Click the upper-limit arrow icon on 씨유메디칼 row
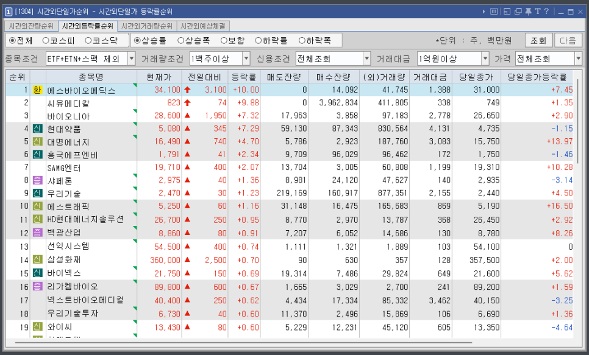 click(x=187, y=103)
